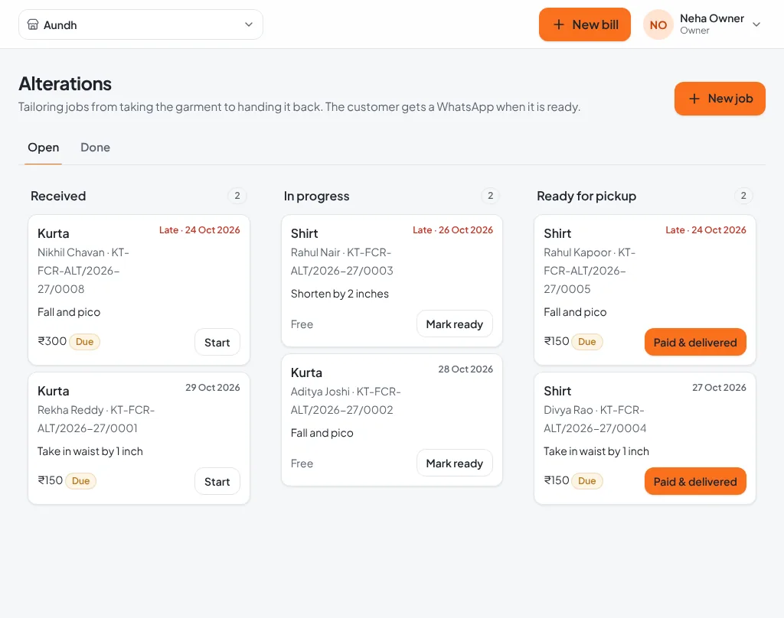The height and width of the screenshot is (618, 784).
Task: Click 'Free' on Rahul Nair's card
Action: pyautogui.click(x=302, y=324)
